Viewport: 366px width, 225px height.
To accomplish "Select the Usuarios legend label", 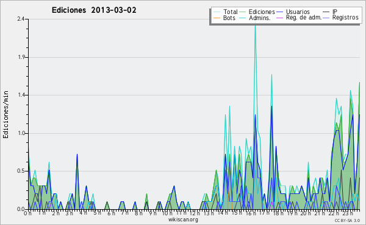I will 298,12.
